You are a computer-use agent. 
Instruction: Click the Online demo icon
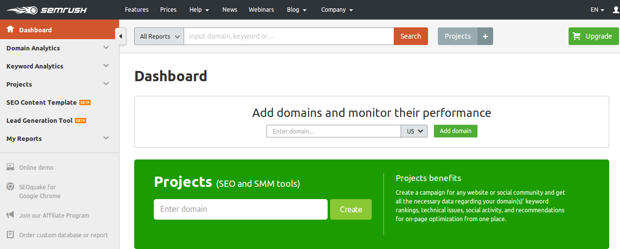(x=10, y=167)
